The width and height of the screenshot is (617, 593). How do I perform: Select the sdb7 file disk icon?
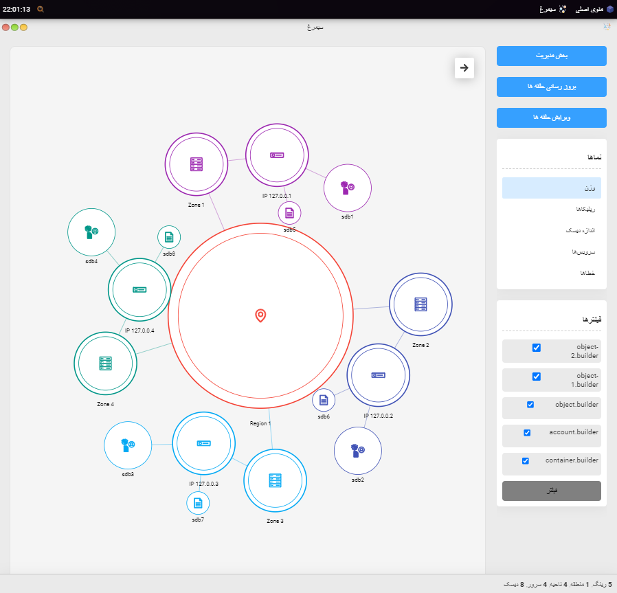click(x=198, y=503)
